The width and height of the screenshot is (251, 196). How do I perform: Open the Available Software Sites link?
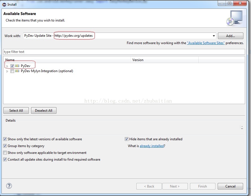(206, 43)
